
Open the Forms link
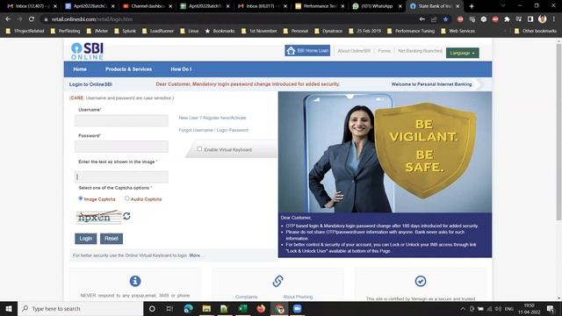(x=385, y=51)
